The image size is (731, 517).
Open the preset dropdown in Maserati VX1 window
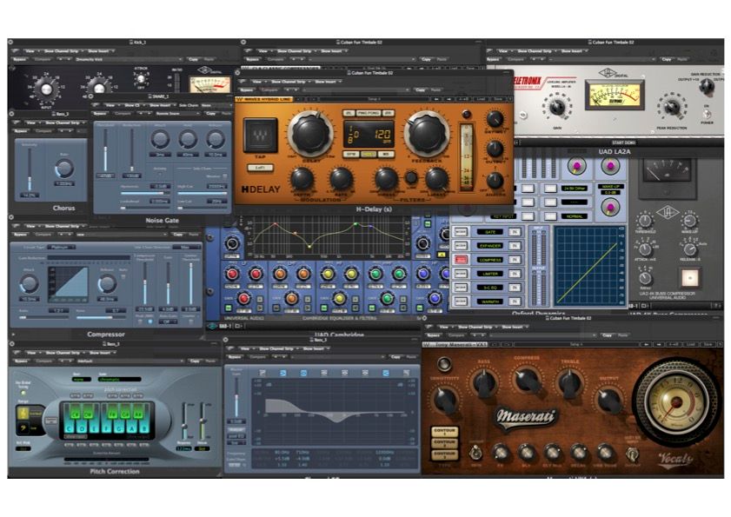click(x=543, y=335)
